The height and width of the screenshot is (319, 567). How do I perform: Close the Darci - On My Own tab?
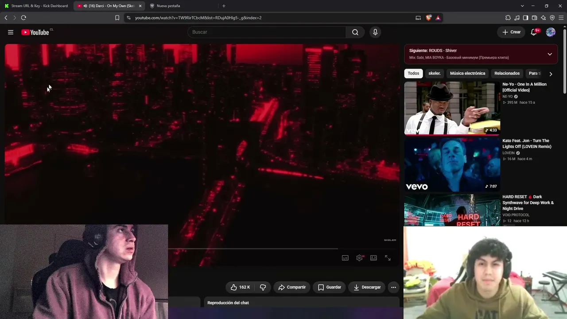(140, 6)
